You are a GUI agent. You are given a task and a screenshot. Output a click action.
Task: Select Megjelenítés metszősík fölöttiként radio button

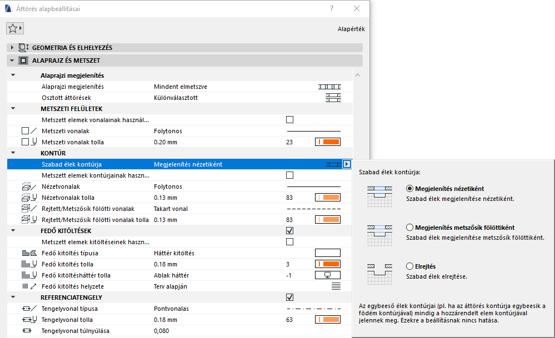point(409,228)
